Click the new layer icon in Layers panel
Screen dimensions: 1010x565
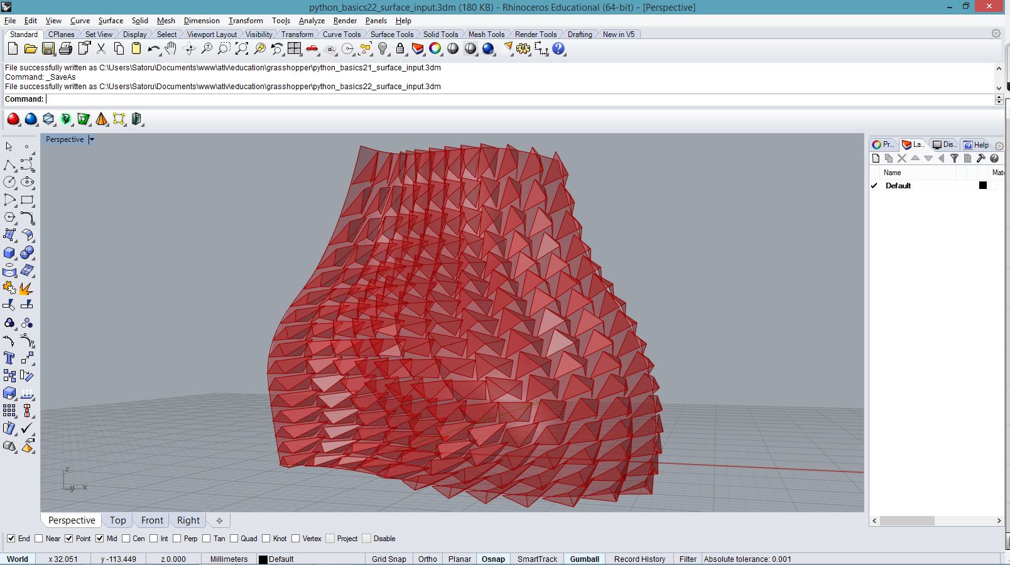(876, 159)
